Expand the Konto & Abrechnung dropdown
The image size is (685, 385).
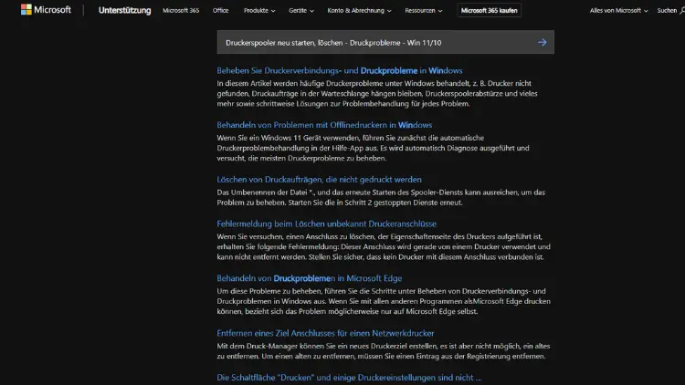(x=359, y=10)
